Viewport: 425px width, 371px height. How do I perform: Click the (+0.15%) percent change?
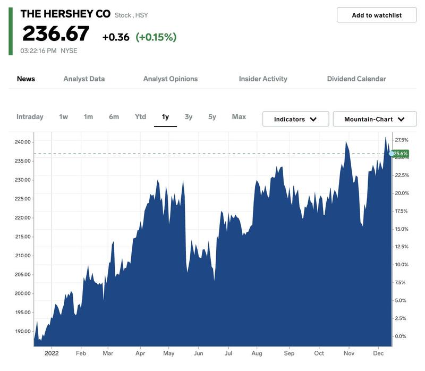click(156, 37)
